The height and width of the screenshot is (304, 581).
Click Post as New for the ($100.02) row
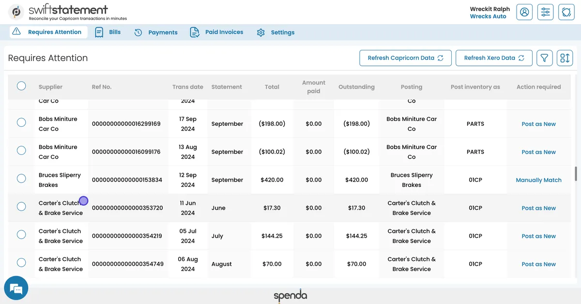point(538,152)
